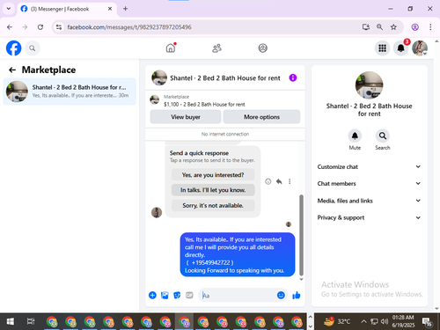
Task: Open the account profile picture menu
Action: click(x=420, y=48)
